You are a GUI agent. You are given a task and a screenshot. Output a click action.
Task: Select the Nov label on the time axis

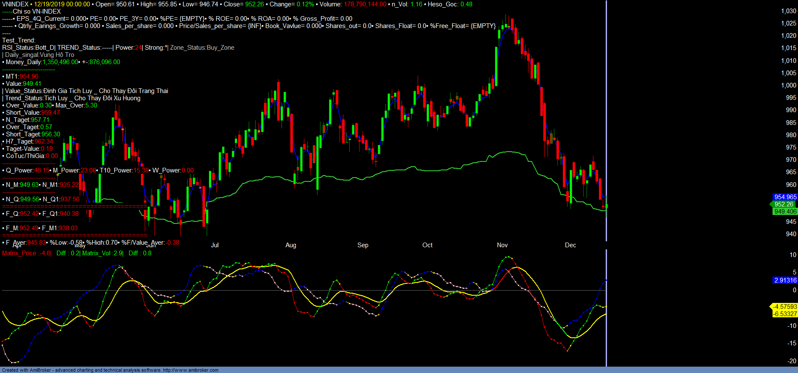(x=502, y=245)
